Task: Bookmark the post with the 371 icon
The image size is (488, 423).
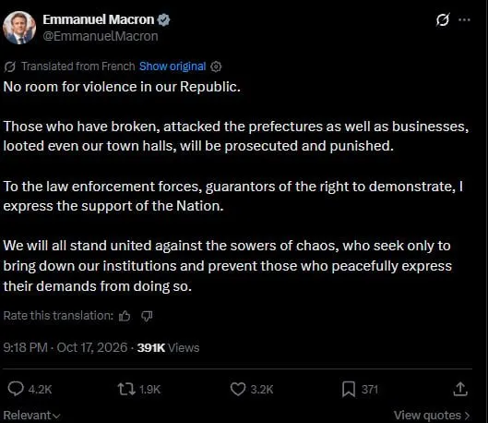Action: coord(349,390)
